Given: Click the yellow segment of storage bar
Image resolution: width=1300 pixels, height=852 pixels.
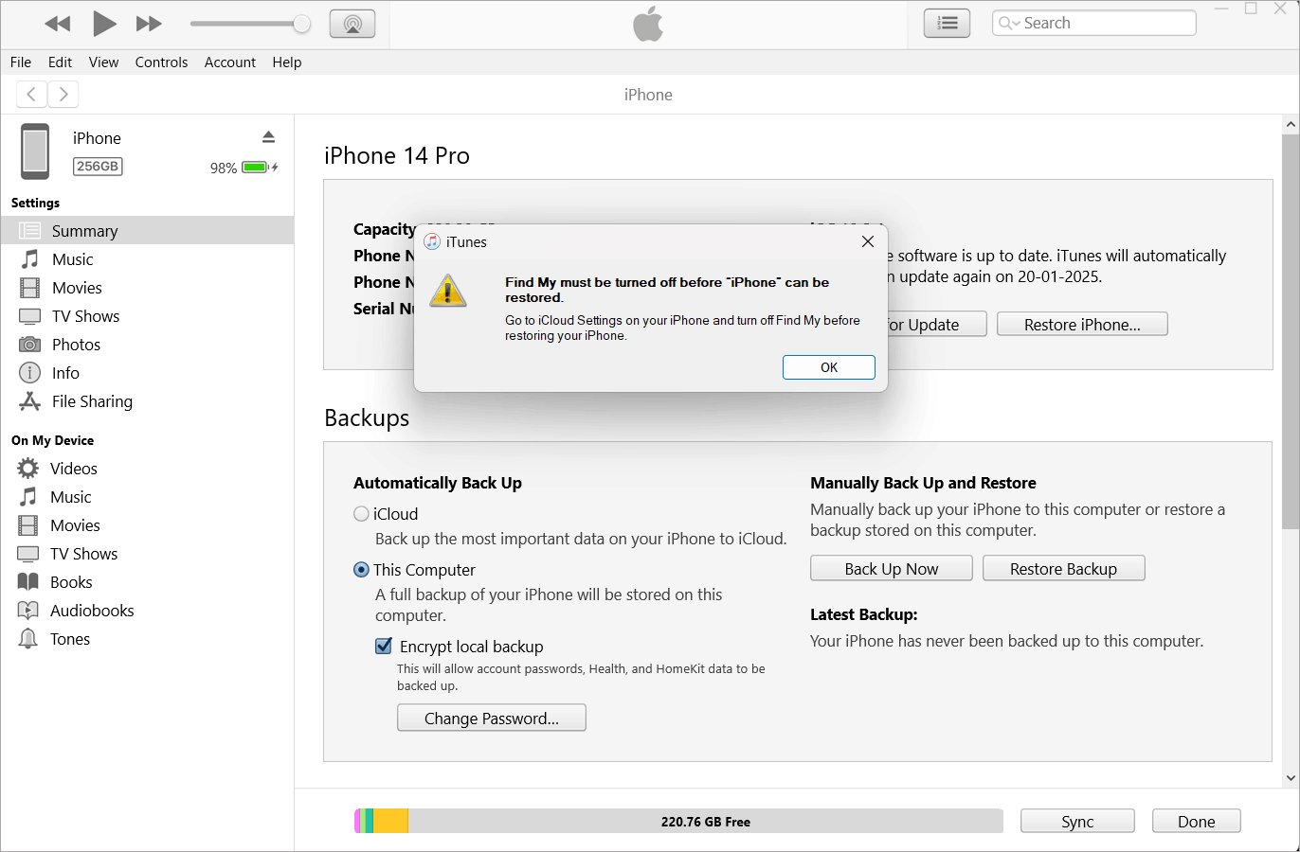Looking at the screenshot, I should (x=391, y=821).
